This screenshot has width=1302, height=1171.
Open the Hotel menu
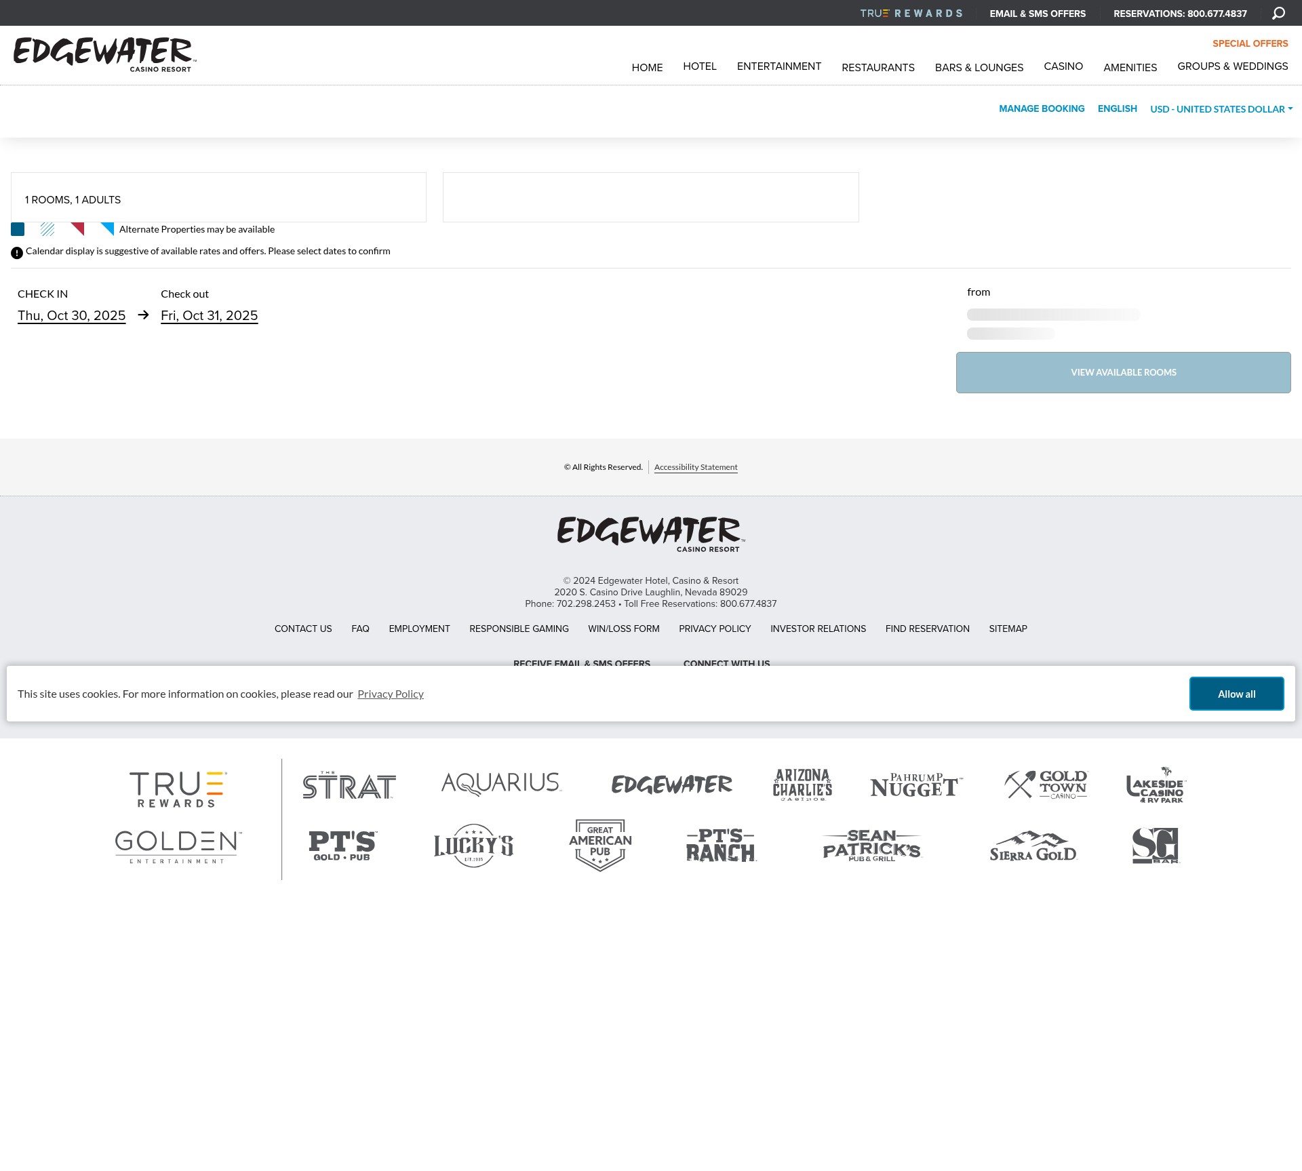pos(700,66)
